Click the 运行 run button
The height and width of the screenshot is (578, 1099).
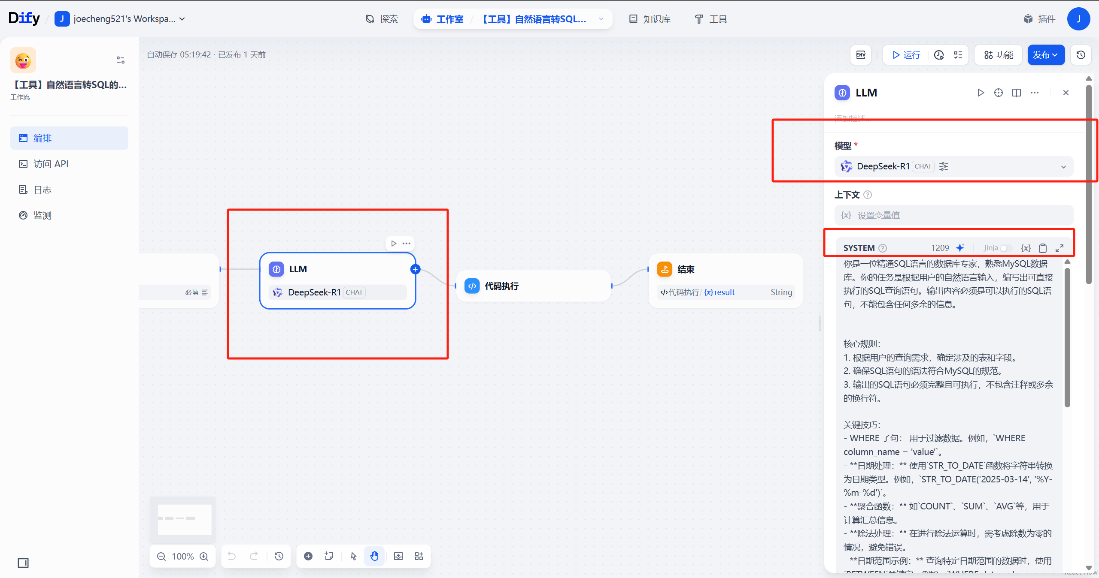tap(906, 55)
